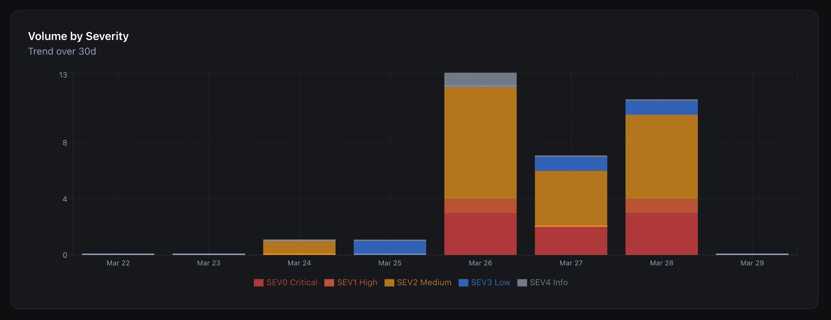Click the SEV2 Medium legend color swatch
The width and height of the screenshot is (831, 320).
coord(389,282)
